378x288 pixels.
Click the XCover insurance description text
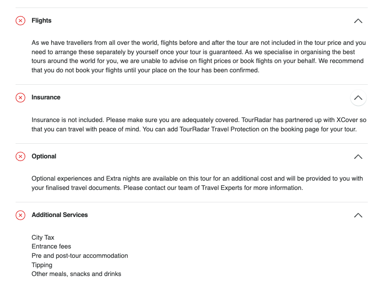[199, 124]
